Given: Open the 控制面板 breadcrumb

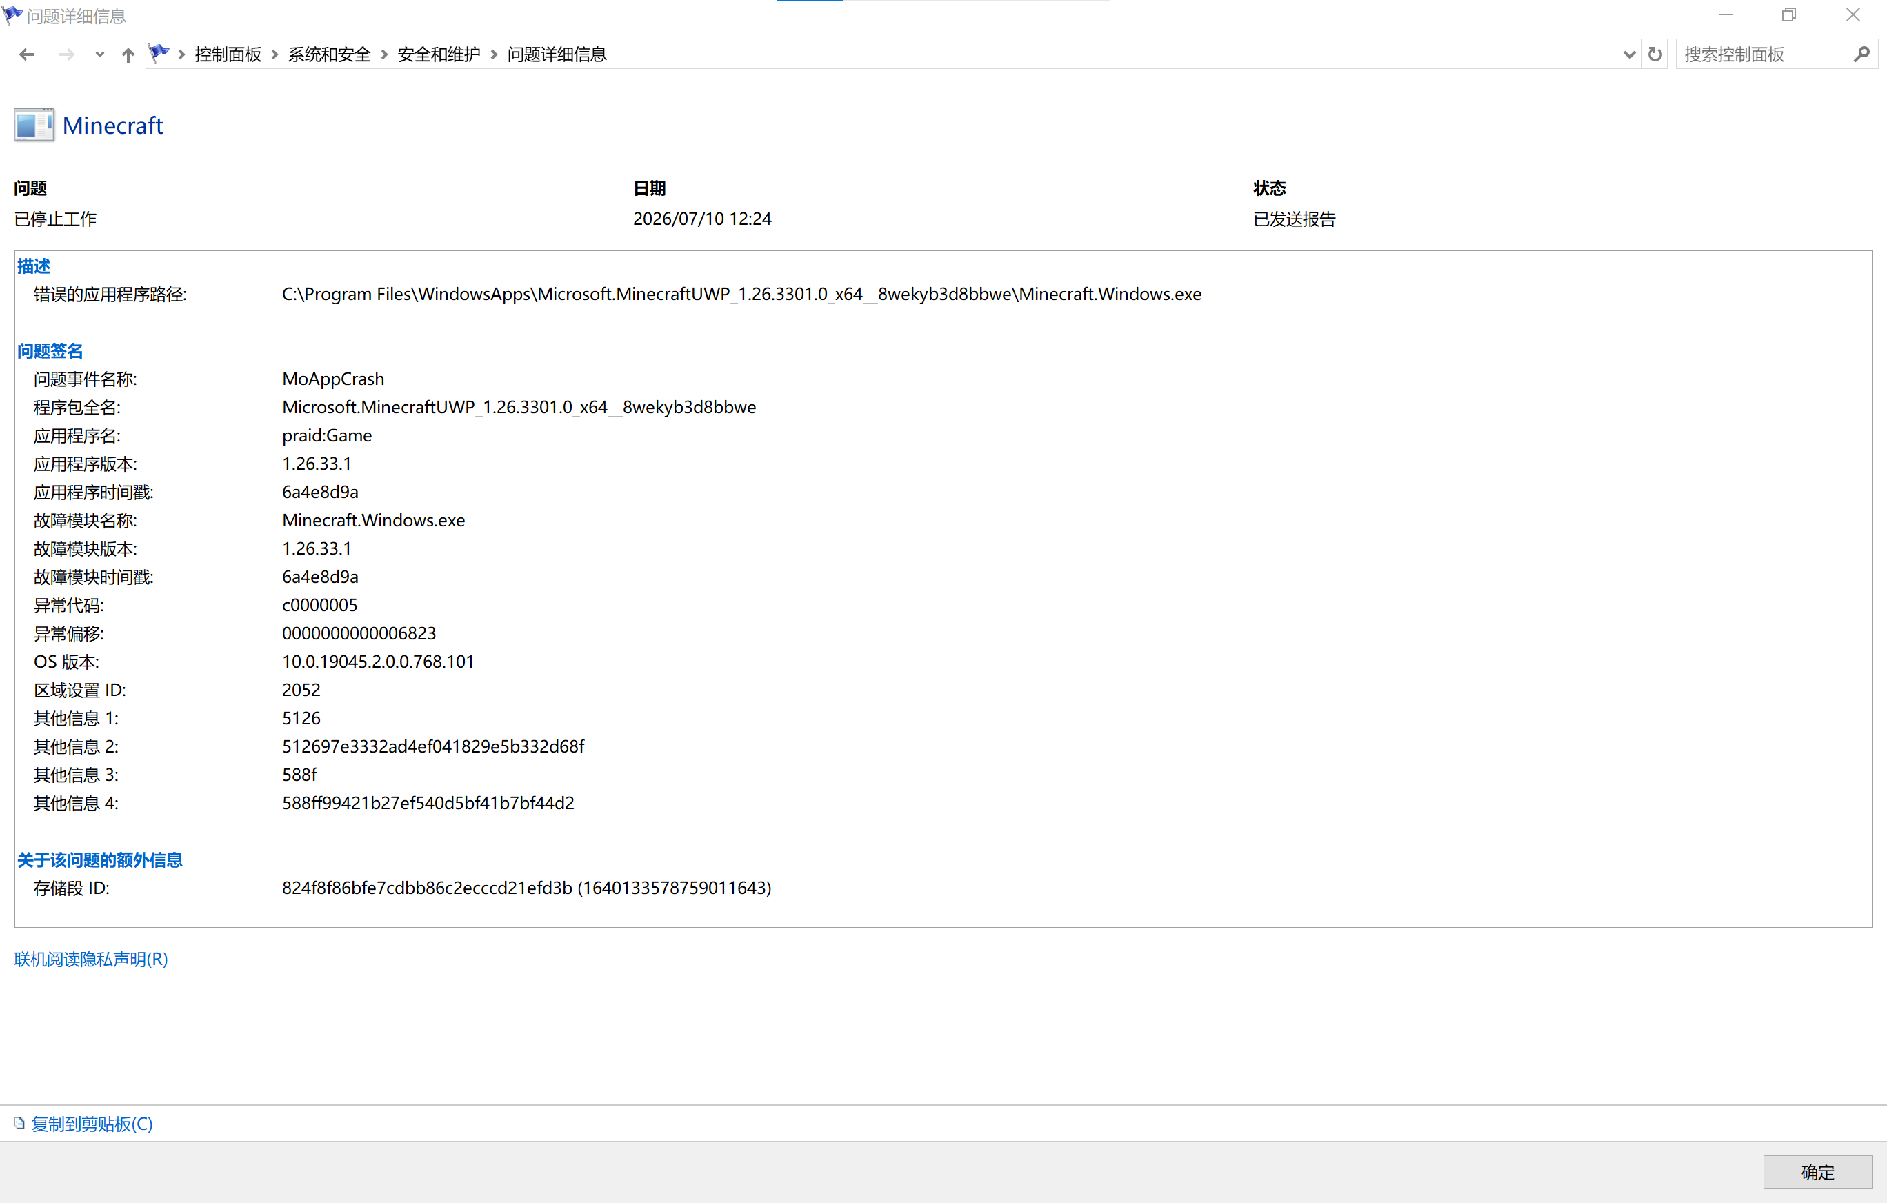Looking at the screenshot, I should pos(228,54).
